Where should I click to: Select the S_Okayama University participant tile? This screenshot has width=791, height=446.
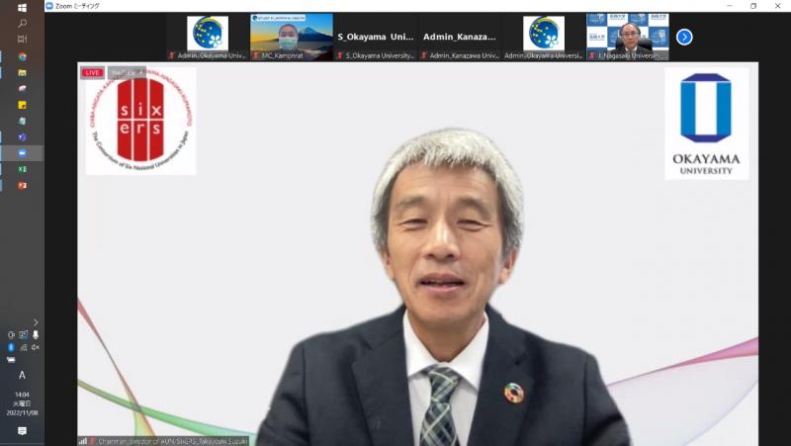pyautogui.click(x=376, y=37)
